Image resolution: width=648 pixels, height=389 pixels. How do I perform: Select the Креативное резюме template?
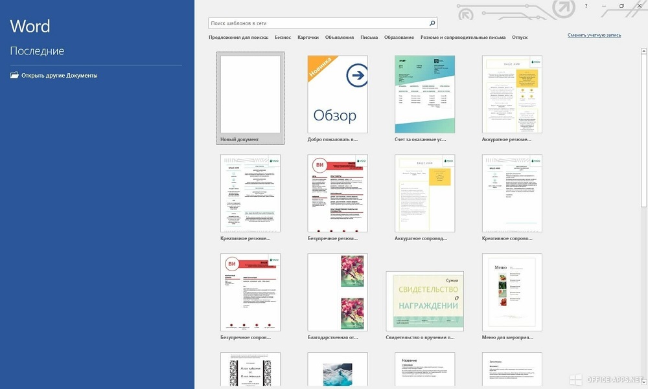pyautogui.click(x=250, y=194)
